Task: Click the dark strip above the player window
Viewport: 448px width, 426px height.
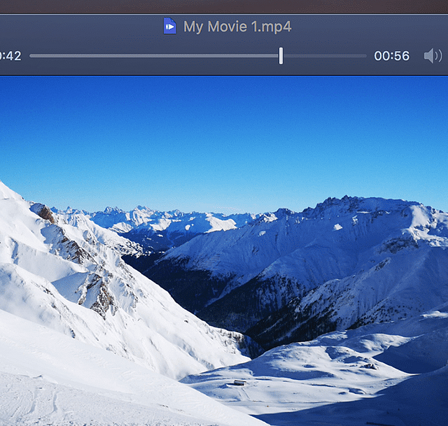Action: pos(224,6)
